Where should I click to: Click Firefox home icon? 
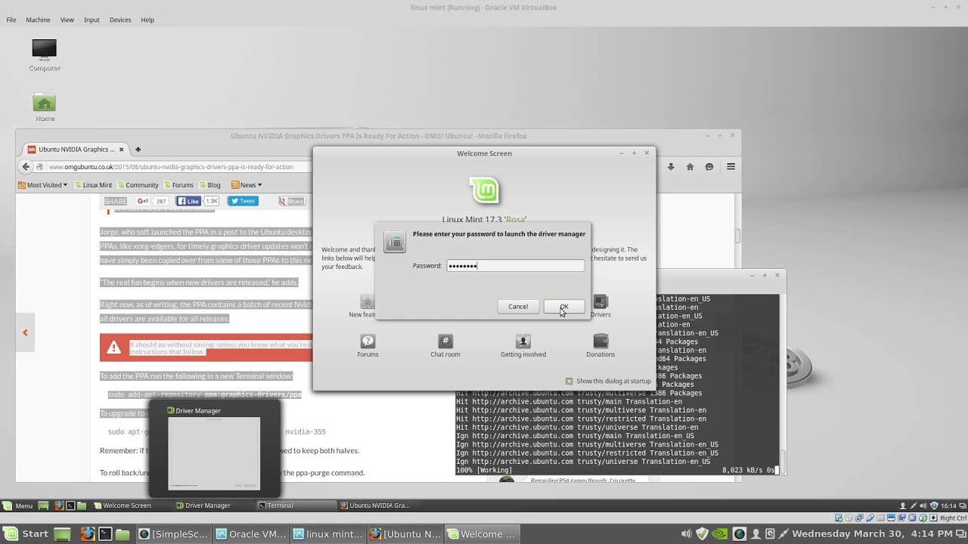click(690, 167)
